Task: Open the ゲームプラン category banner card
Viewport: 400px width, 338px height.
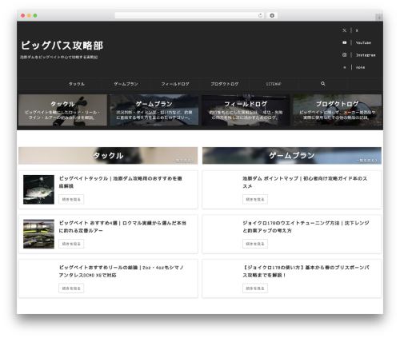Action: 154,109
